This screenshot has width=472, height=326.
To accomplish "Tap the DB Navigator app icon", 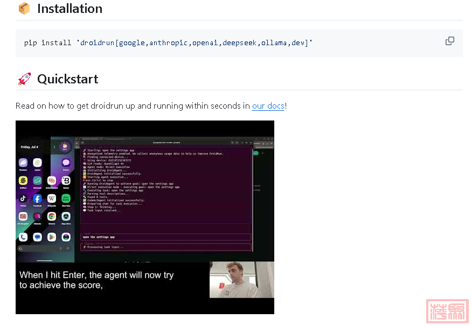I will (x=23, y=217).
